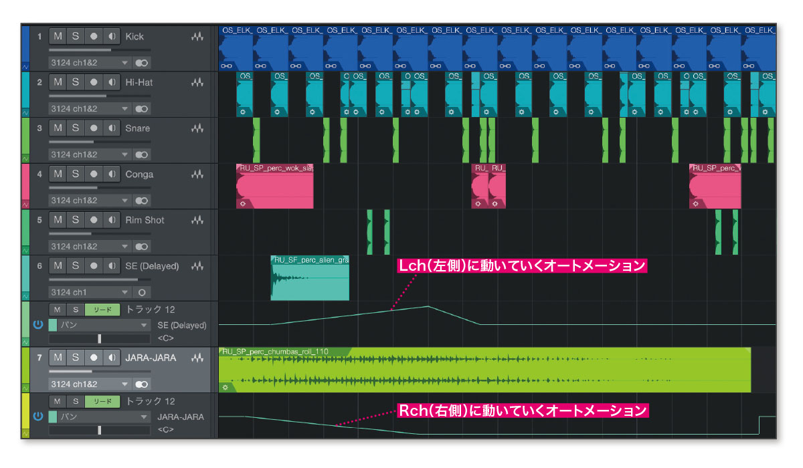Toggle stereo/mono mode on the JARA-JARA track

coord(141,384)
